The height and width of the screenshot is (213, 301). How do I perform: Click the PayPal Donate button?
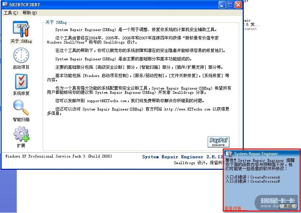(219, 142)
